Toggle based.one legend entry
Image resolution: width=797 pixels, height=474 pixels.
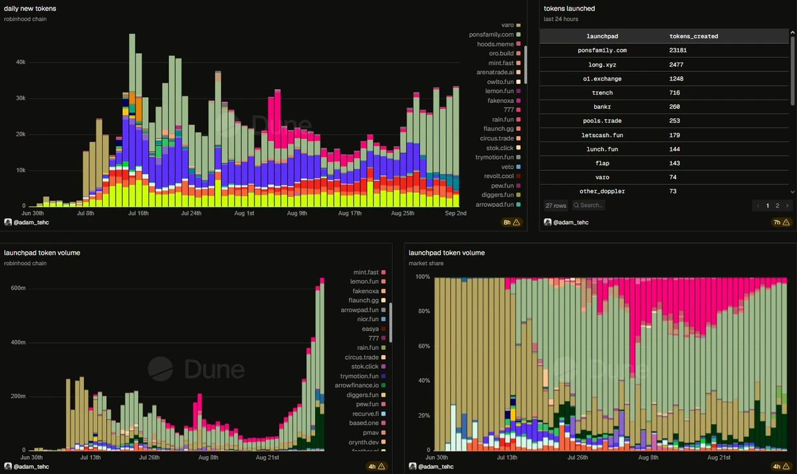[368, 423]
